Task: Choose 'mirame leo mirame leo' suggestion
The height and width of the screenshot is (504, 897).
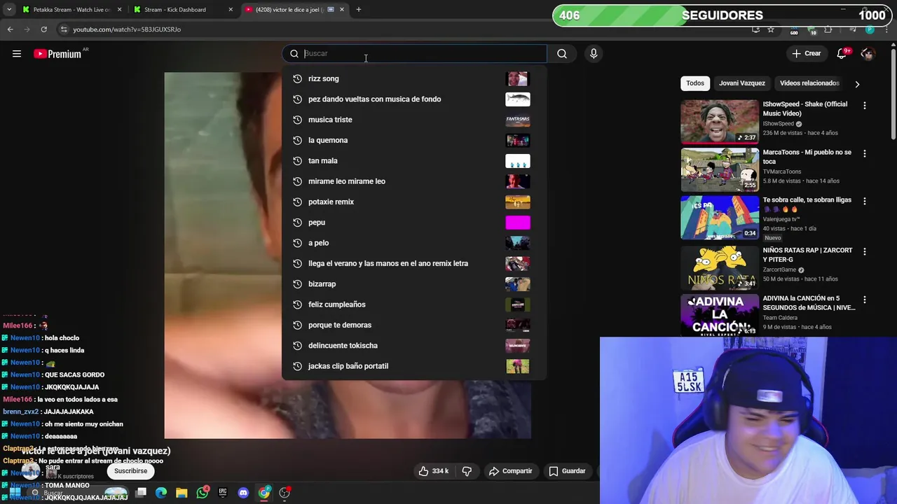Action: 414,181
